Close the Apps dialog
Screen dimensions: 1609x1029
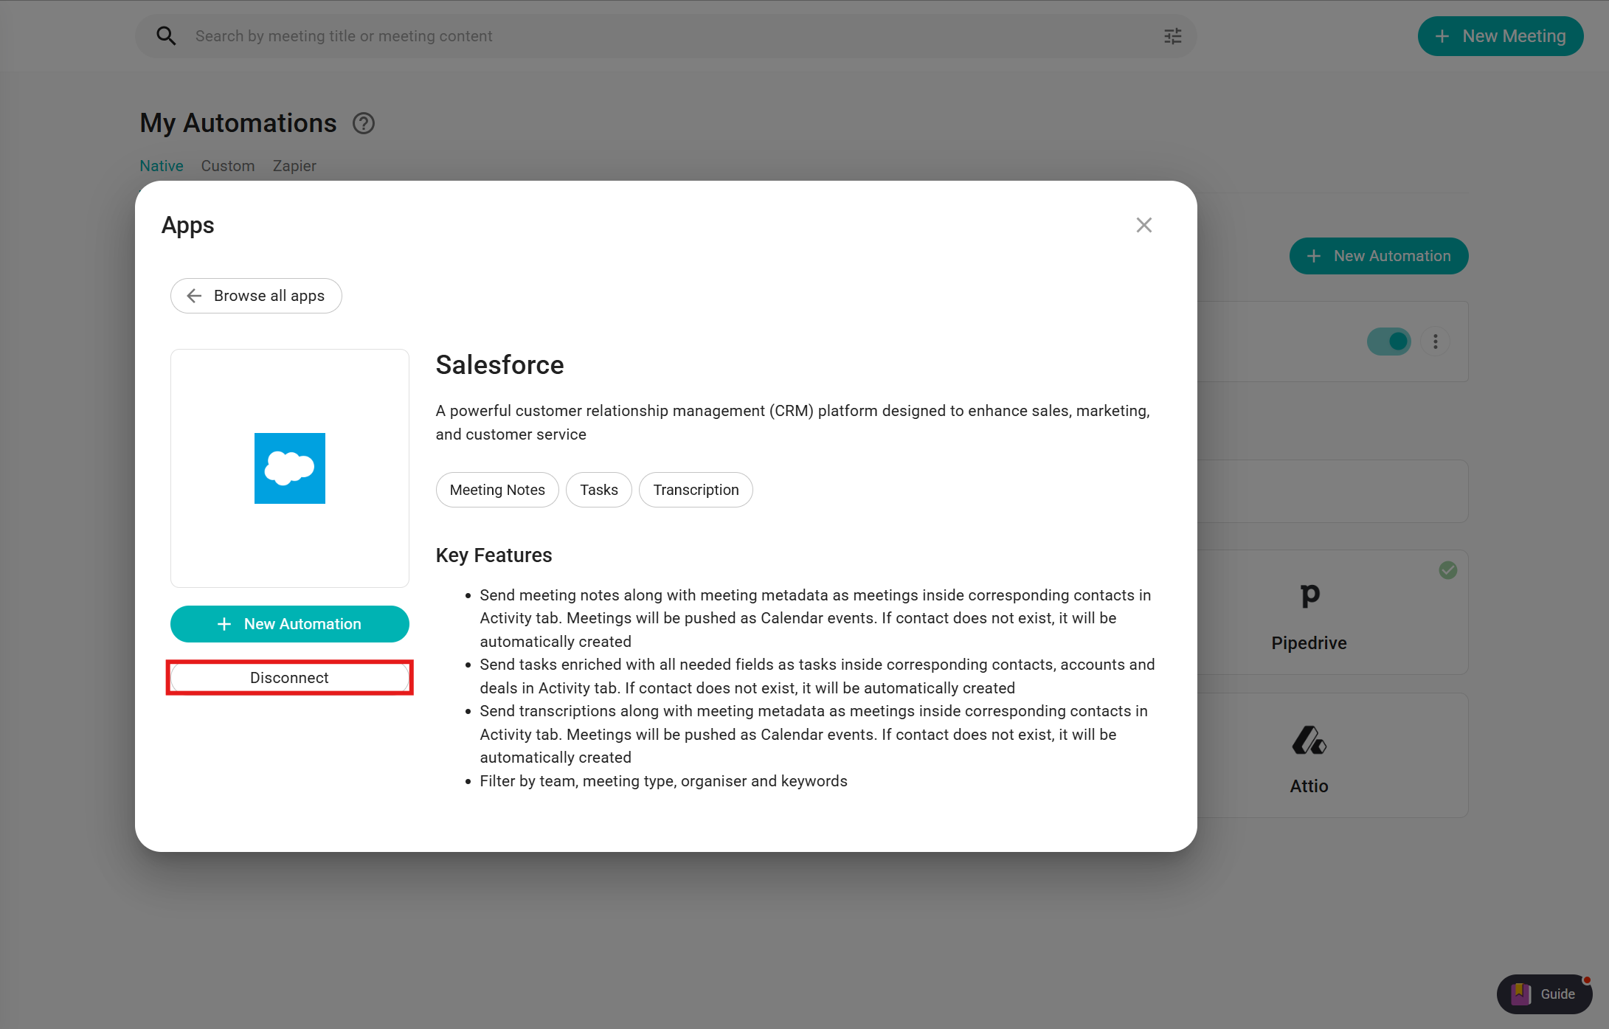coord(1143,225)
